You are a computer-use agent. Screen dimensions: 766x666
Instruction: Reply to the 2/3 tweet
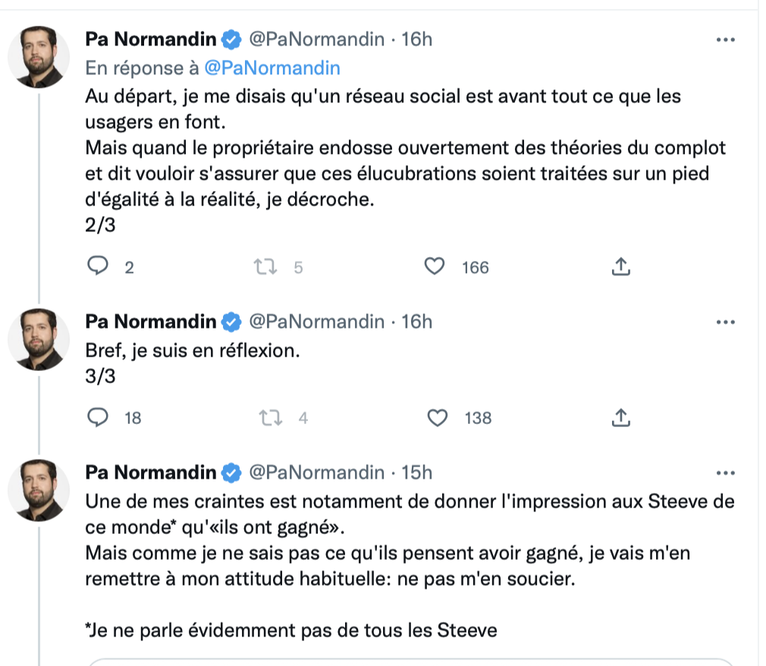98,266
